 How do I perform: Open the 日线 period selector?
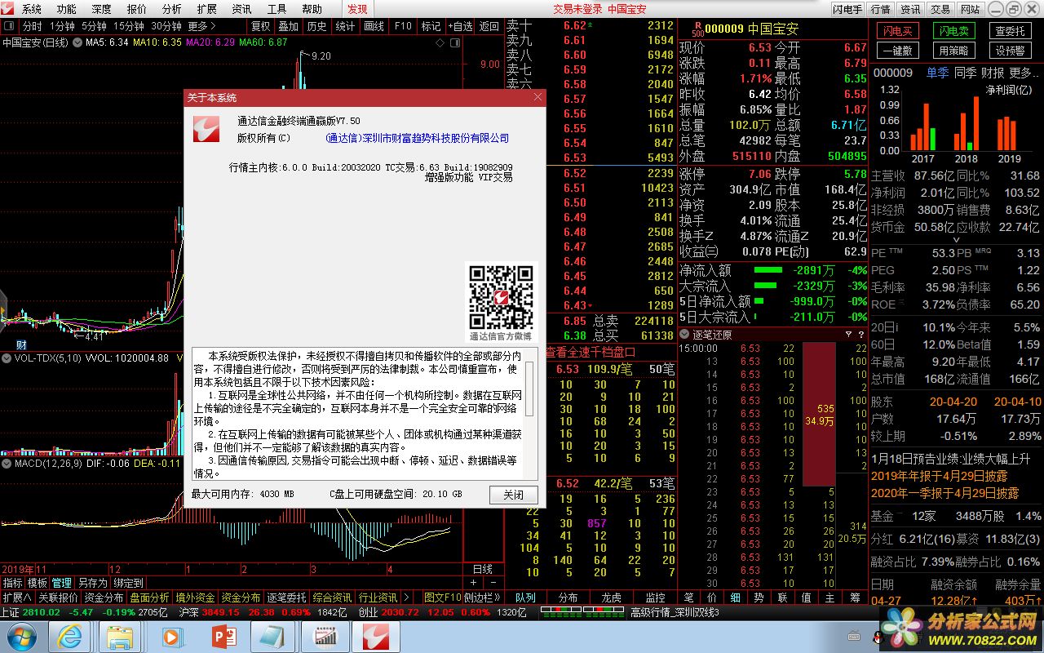pos(483,569)
